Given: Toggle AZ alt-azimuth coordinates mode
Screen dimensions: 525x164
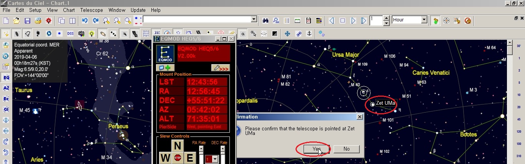Looking at the screenshot, I should [x=6, y=88].
